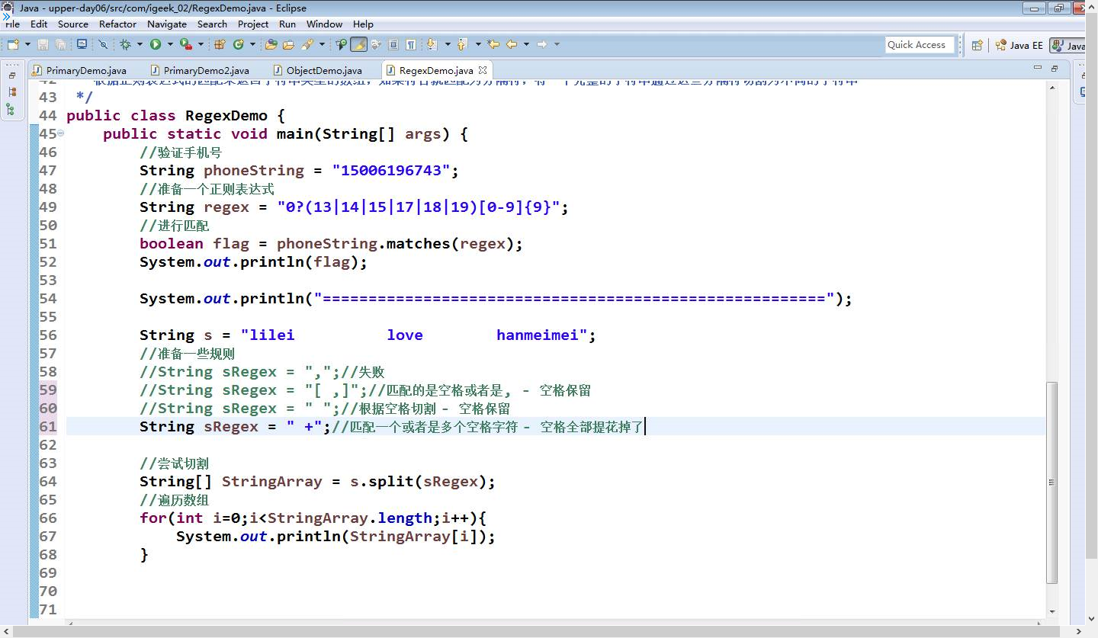
Task: Switch to PrimaryDemo2.java tab
Action: [206, 70]
